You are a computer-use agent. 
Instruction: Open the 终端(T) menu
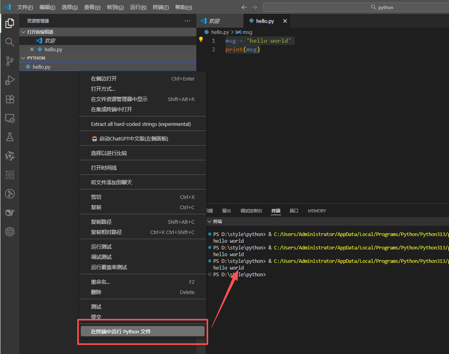tap(161, 7)
